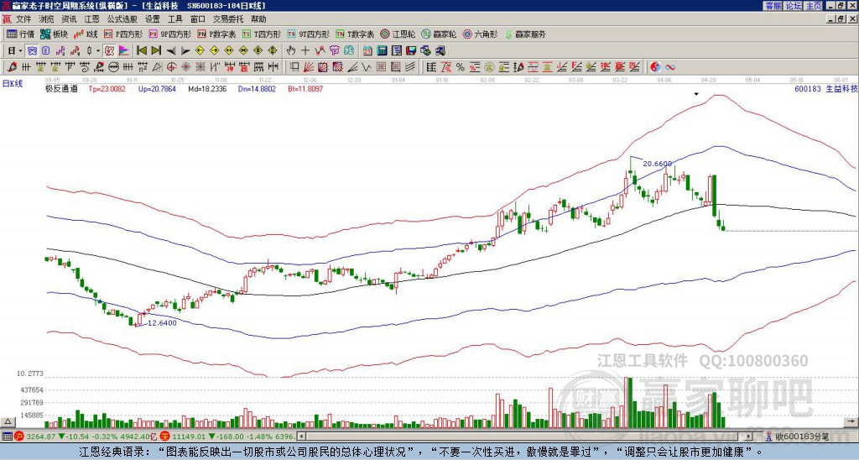The image size is (859, 460).
Task: Open the P四方形 square tool
Action: 123,34
